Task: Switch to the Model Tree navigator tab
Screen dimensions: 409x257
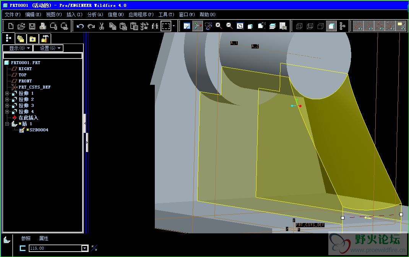Action: [x=8, y=39]
